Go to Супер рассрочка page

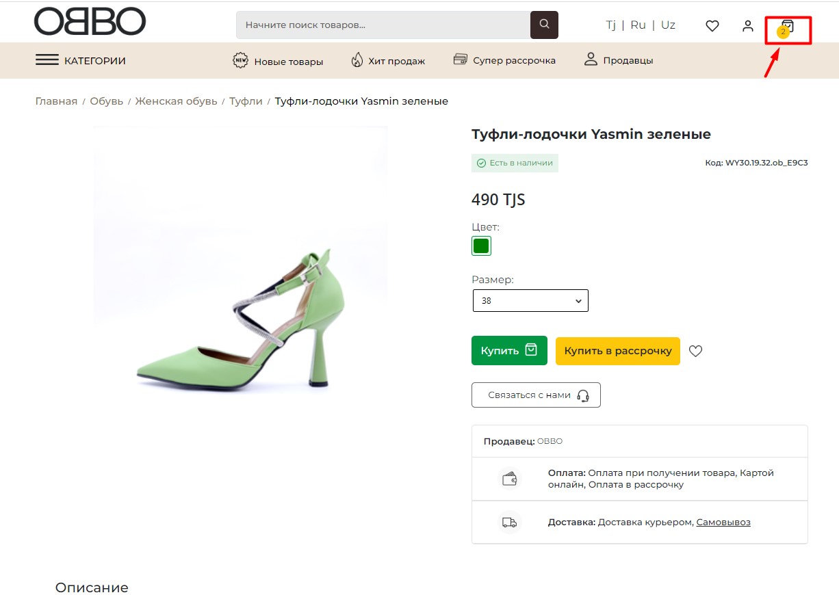pyautogui.click(x=504, y=60)
